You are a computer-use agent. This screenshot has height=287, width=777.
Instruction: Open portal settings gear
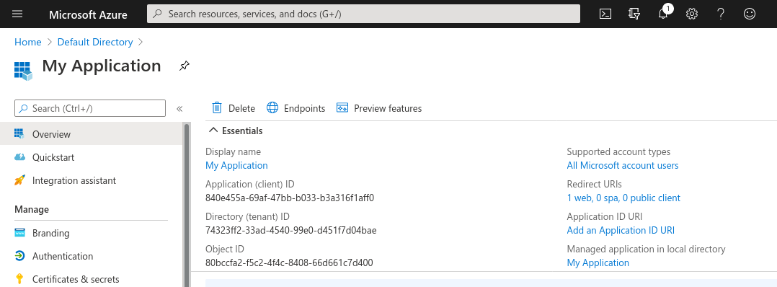[x=692, y=14]
